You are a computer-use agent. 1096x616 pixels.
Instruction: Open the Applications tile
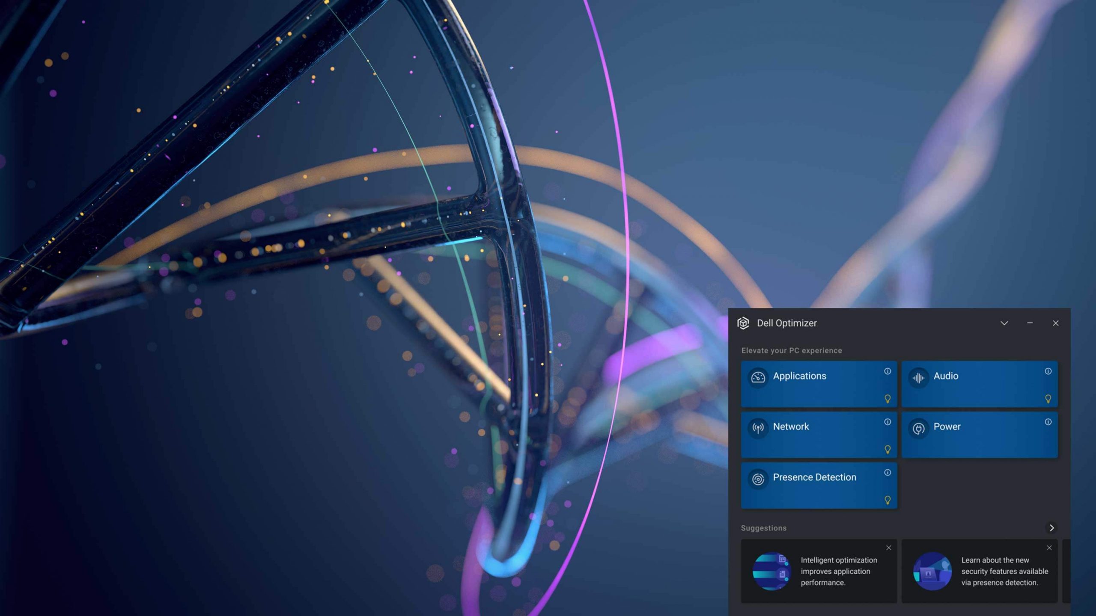pyautogui.click(x=819, y=384)
